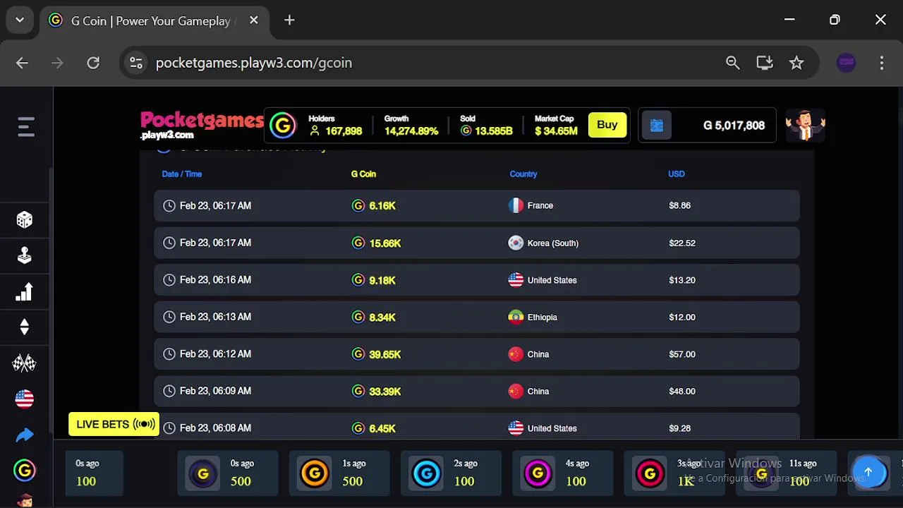Click the G 5,017,808 balance

click(734, 126)
